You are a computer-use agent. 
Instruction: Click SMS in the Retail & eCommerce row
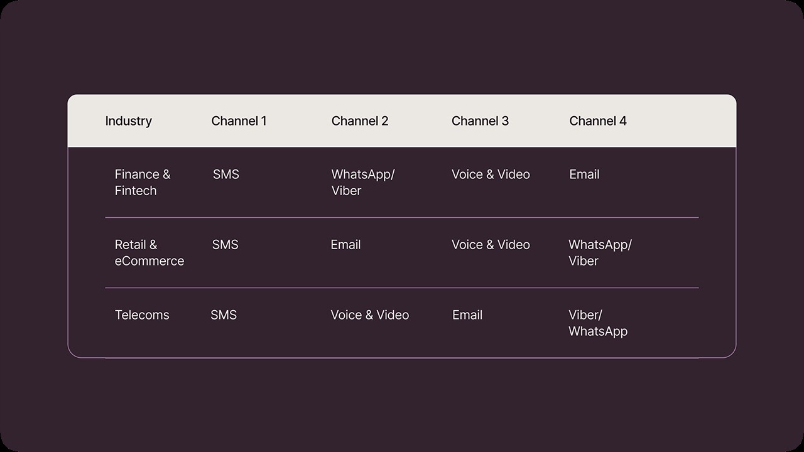[x=225, y=245]
